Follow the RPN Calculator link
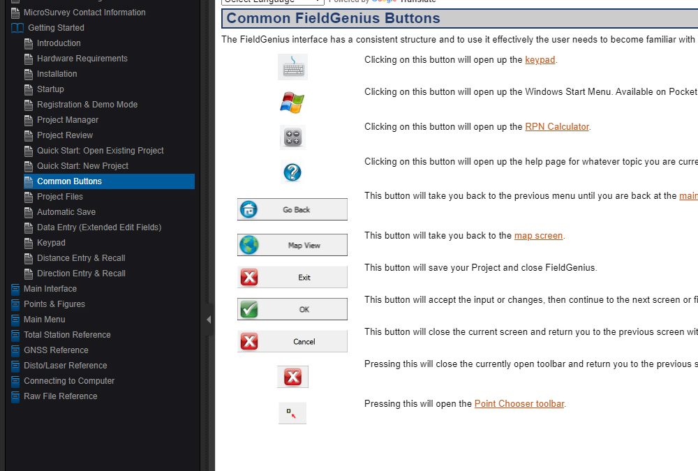Viewport: 698px width, 471px height. [557, 127]
